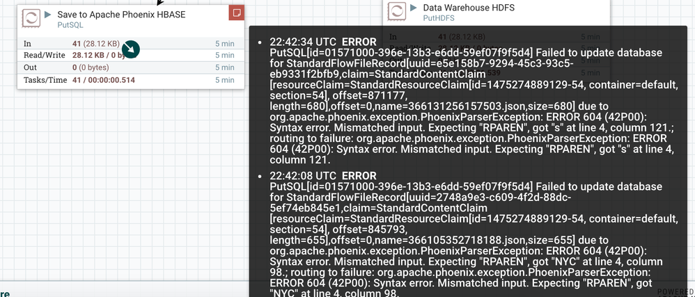Click the Read/Write row value 28.12 KB

(x=100, y=56)
